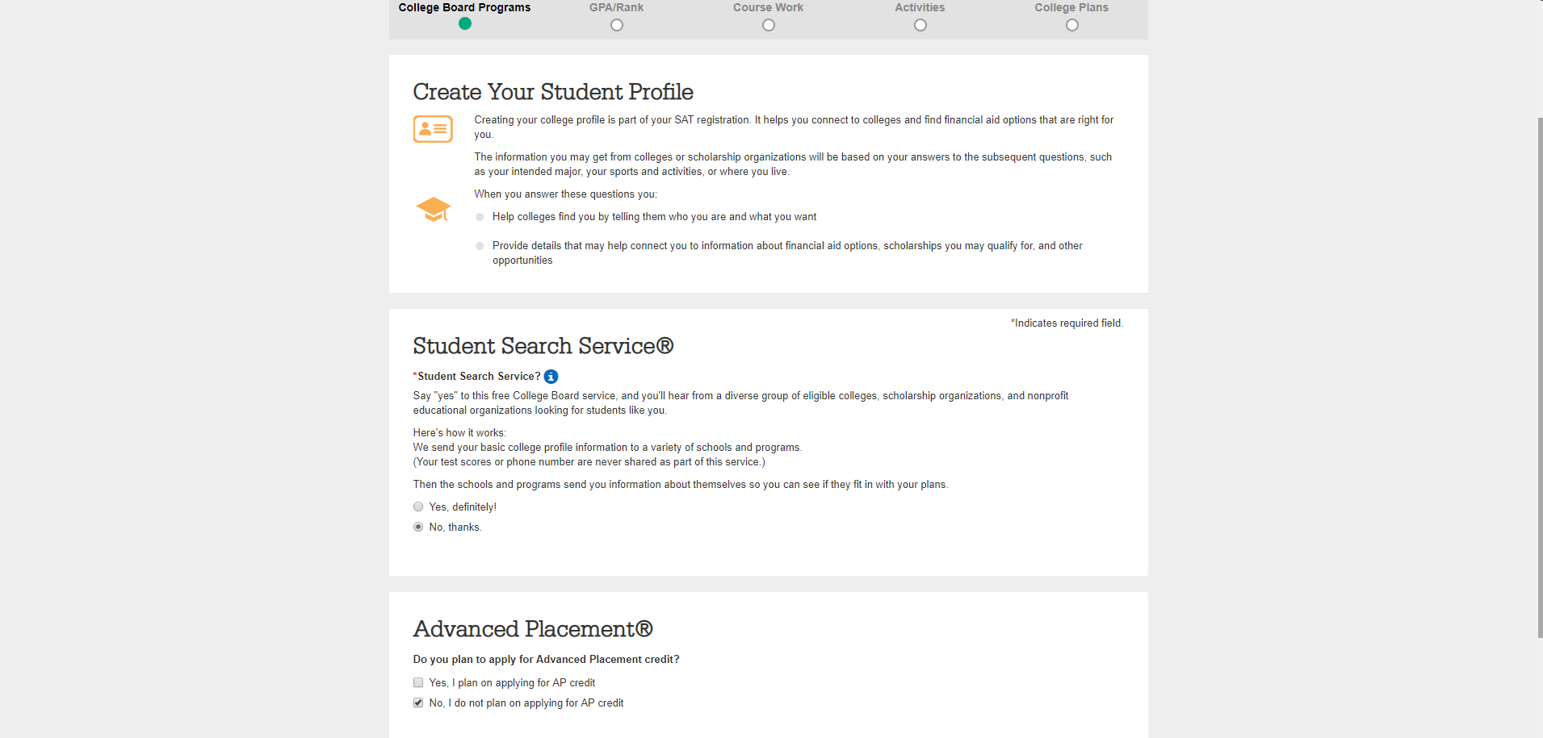Screen dimensions: 1543x738
Task: Switch to the GPA/Rank step label
Action: tap(616, 7)
